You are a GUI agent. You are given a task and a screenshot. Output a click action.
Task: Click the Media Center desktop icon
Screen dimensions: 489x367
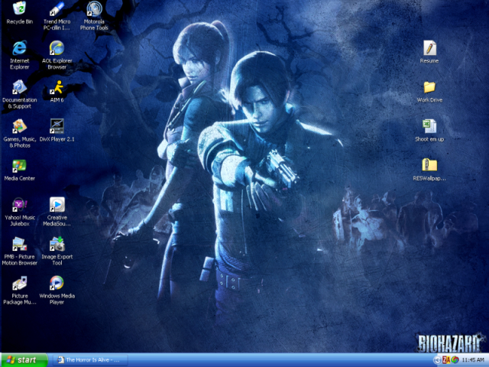[19, 165]
